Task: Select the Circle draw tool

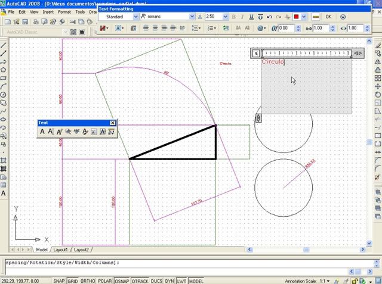Action: [x=4, y=95]
